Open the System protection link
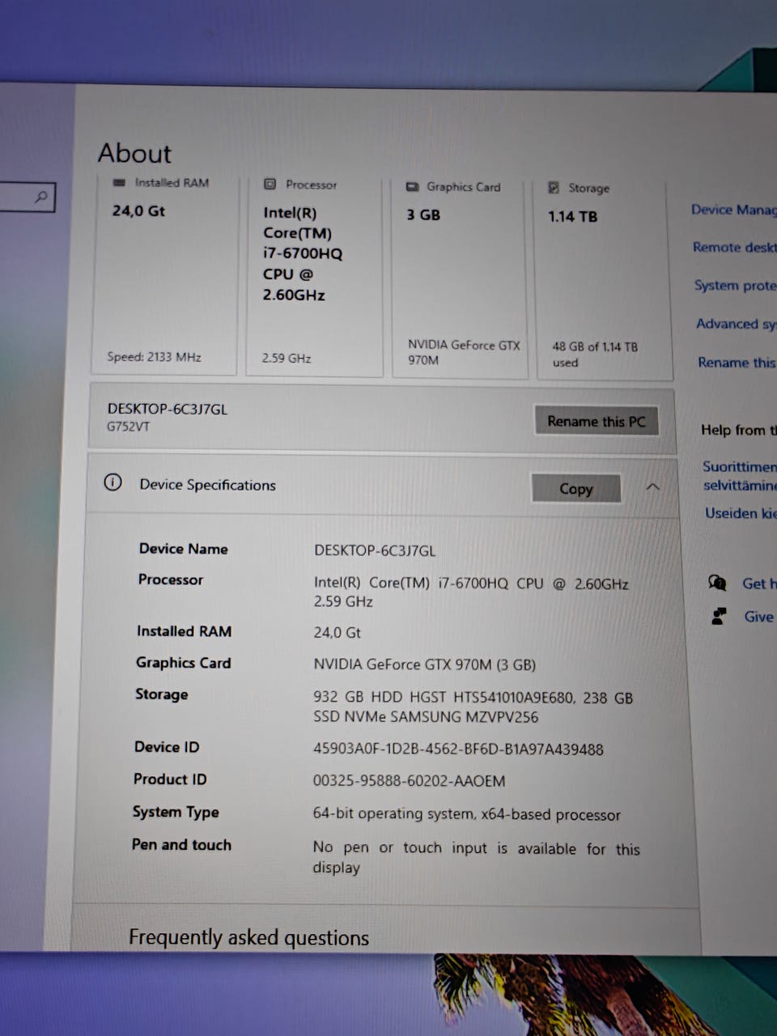 pyautogui.click(x=735, y=286)
